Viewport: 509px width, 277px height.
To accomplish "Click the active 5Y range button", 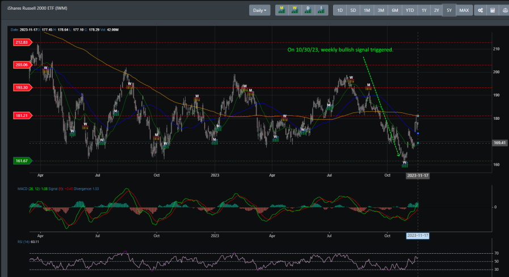I will point(449,10).
